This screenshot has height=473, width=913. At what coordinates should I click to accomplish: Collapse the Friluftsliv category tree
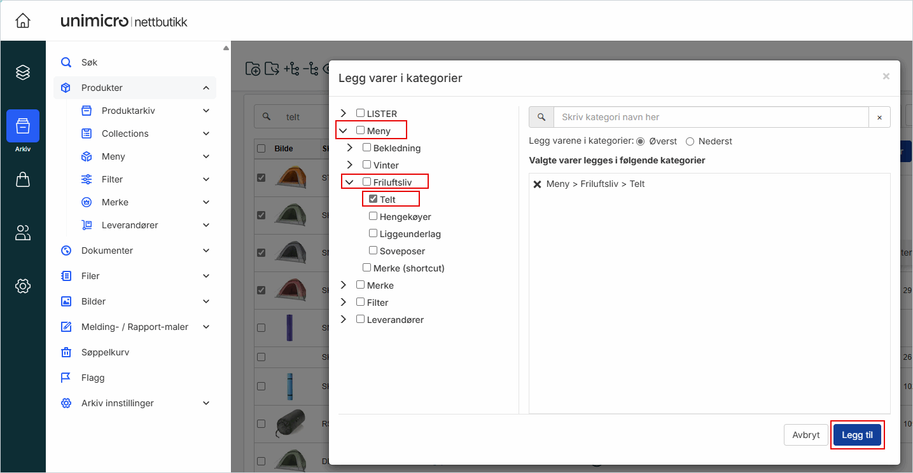click(x=349, y=181)
